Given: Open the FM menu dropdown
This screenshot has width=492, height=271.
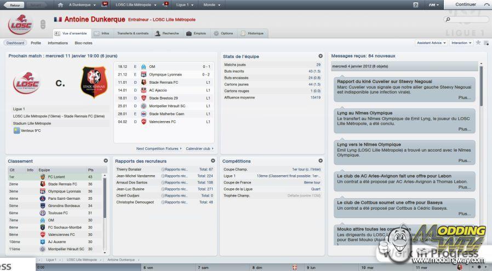Looking at the screenshot, I should click(434, 4).
